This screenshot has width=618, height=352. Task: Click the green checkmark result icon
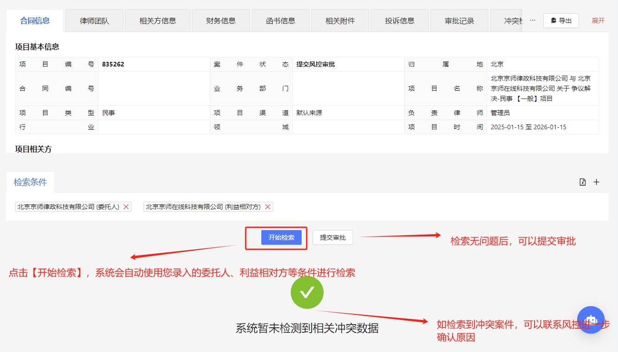click(307, 292)
